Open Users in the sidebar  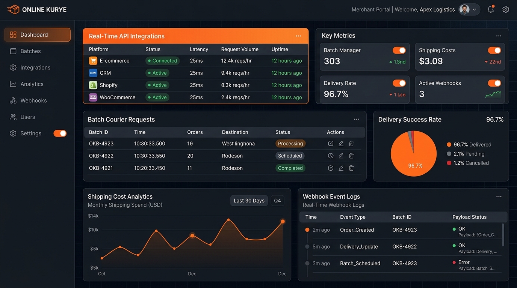tap(37, 117)
